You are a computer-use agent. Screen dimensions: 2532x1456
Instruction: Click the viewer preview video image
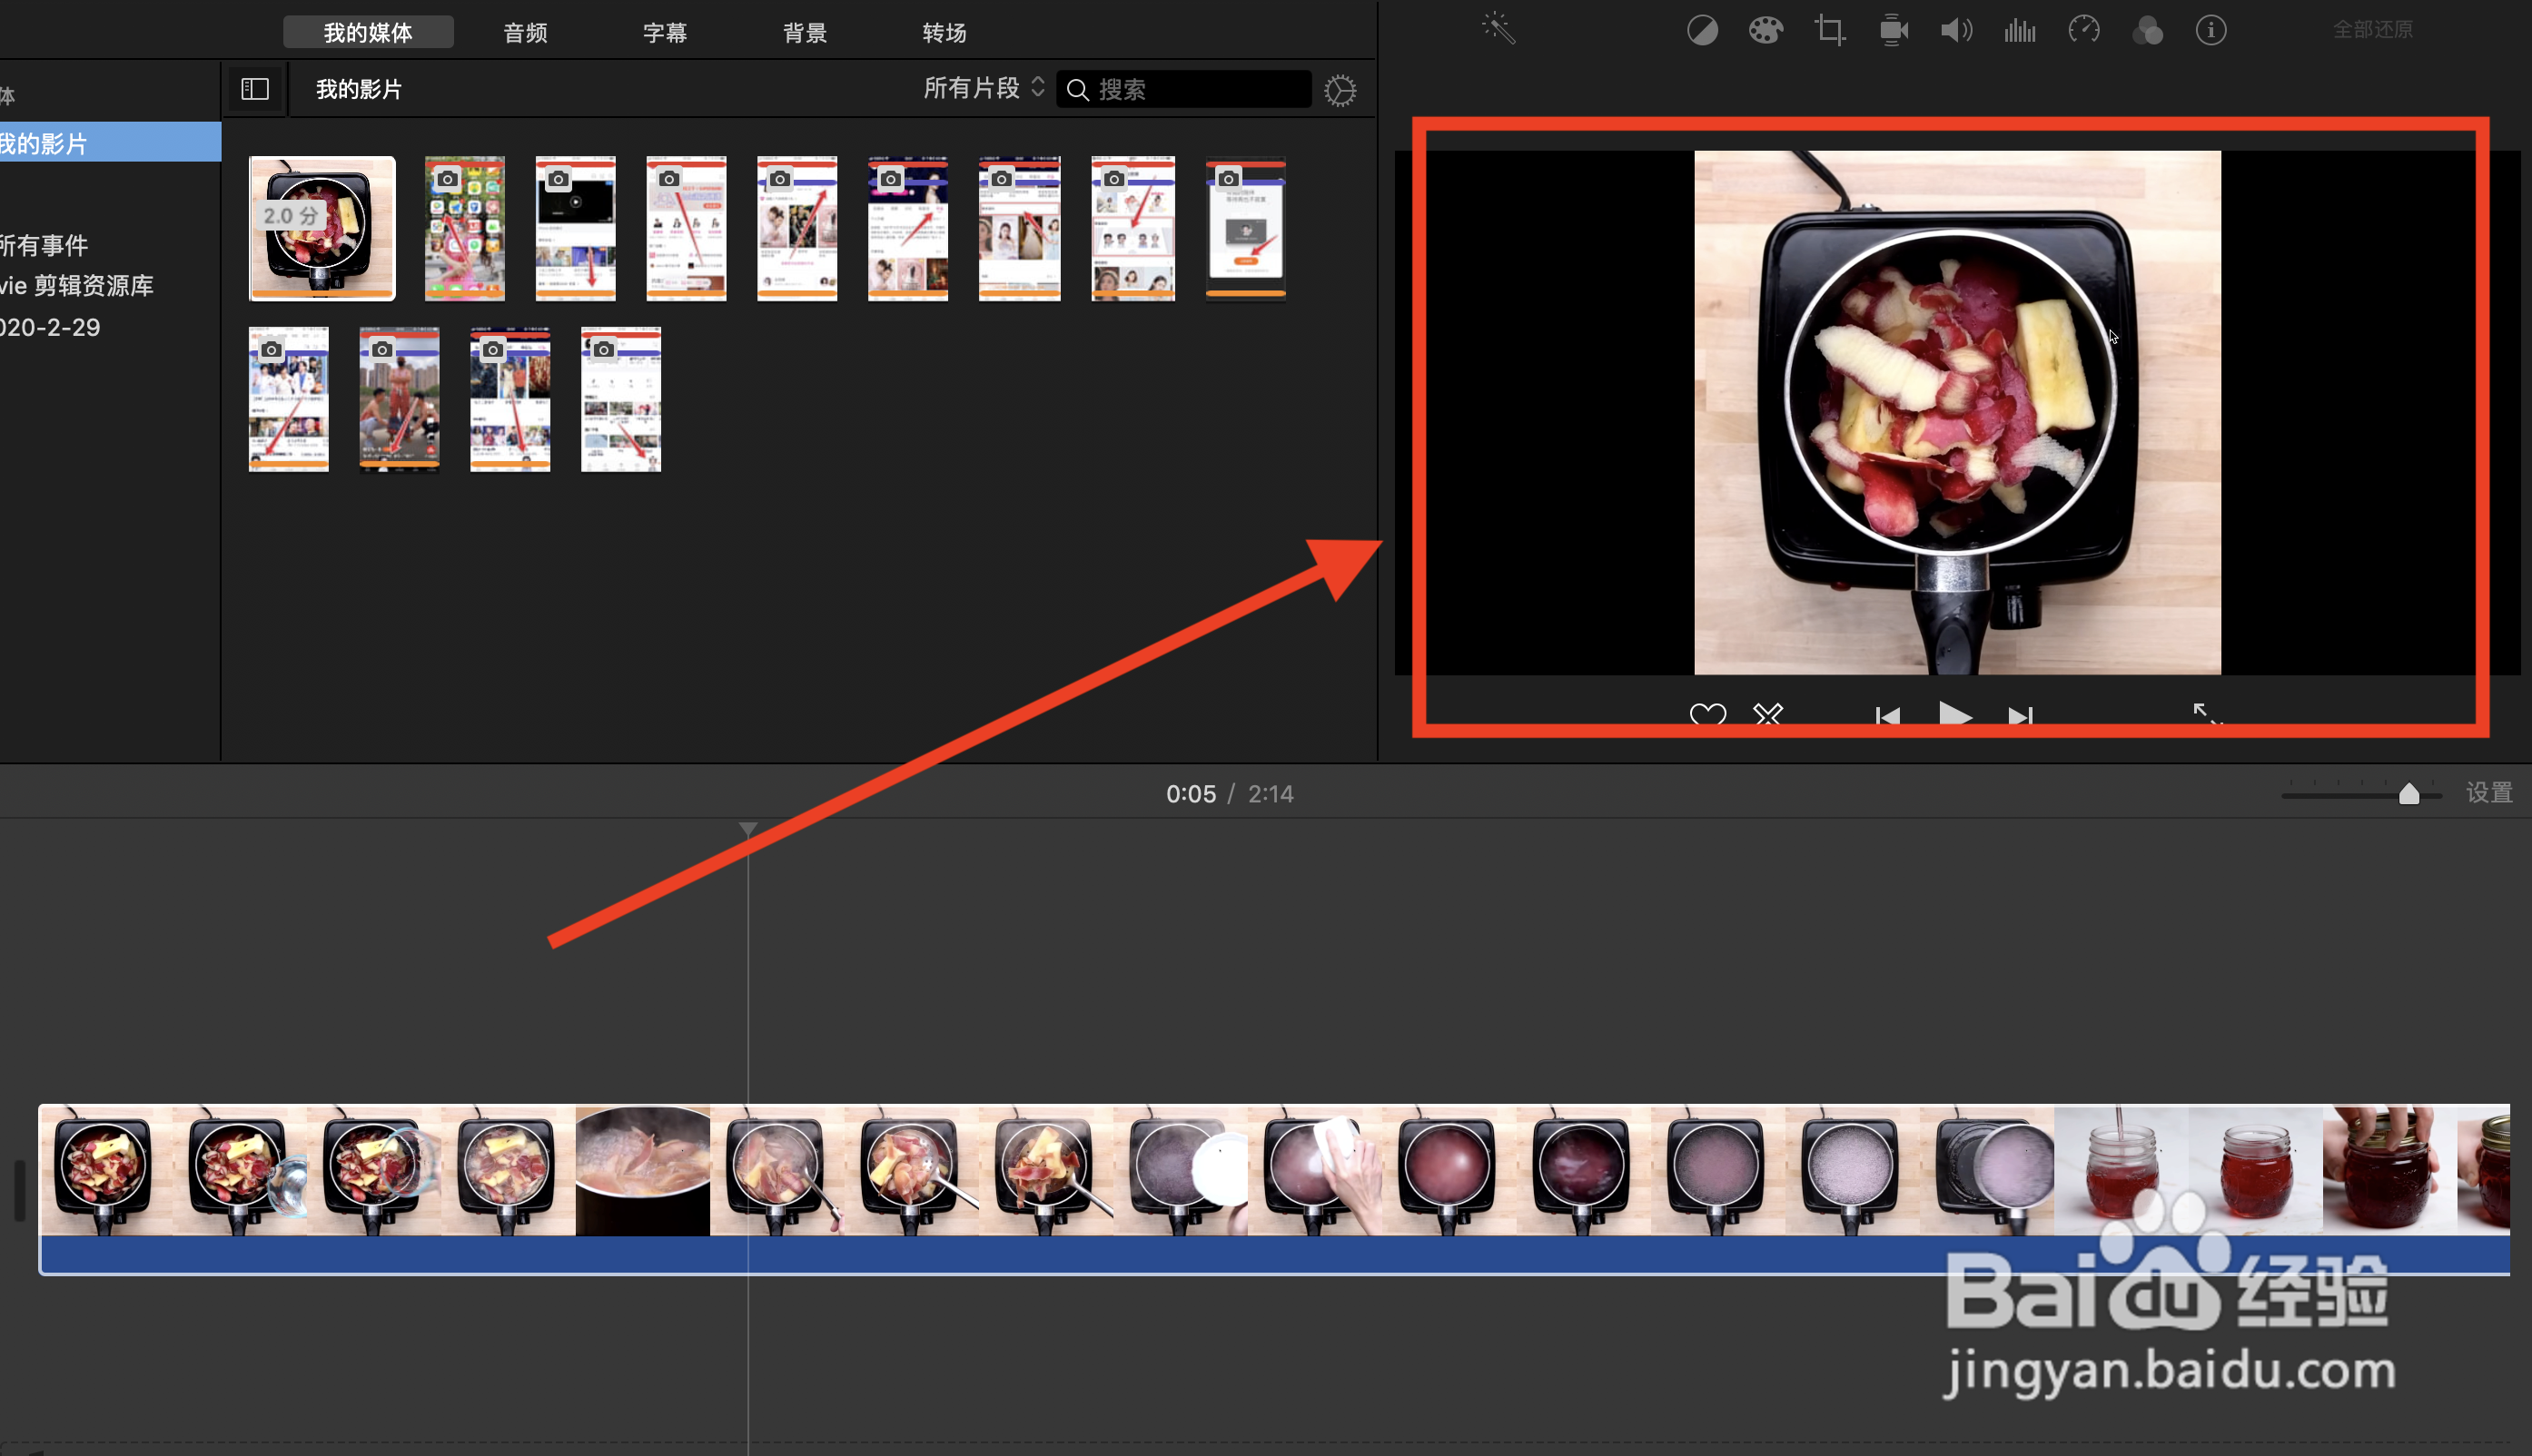coord(1957,413)
